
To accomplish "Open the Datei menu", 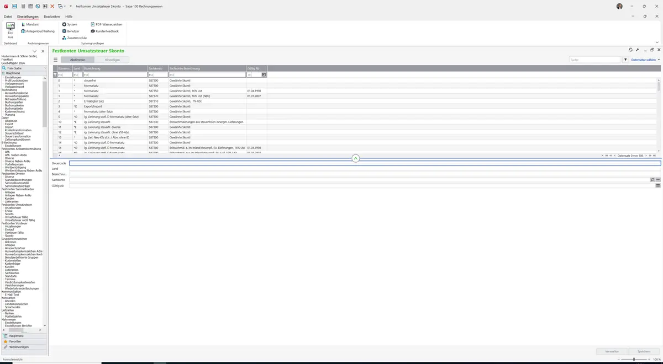I will pyautogui.click(x=8, y=17).
